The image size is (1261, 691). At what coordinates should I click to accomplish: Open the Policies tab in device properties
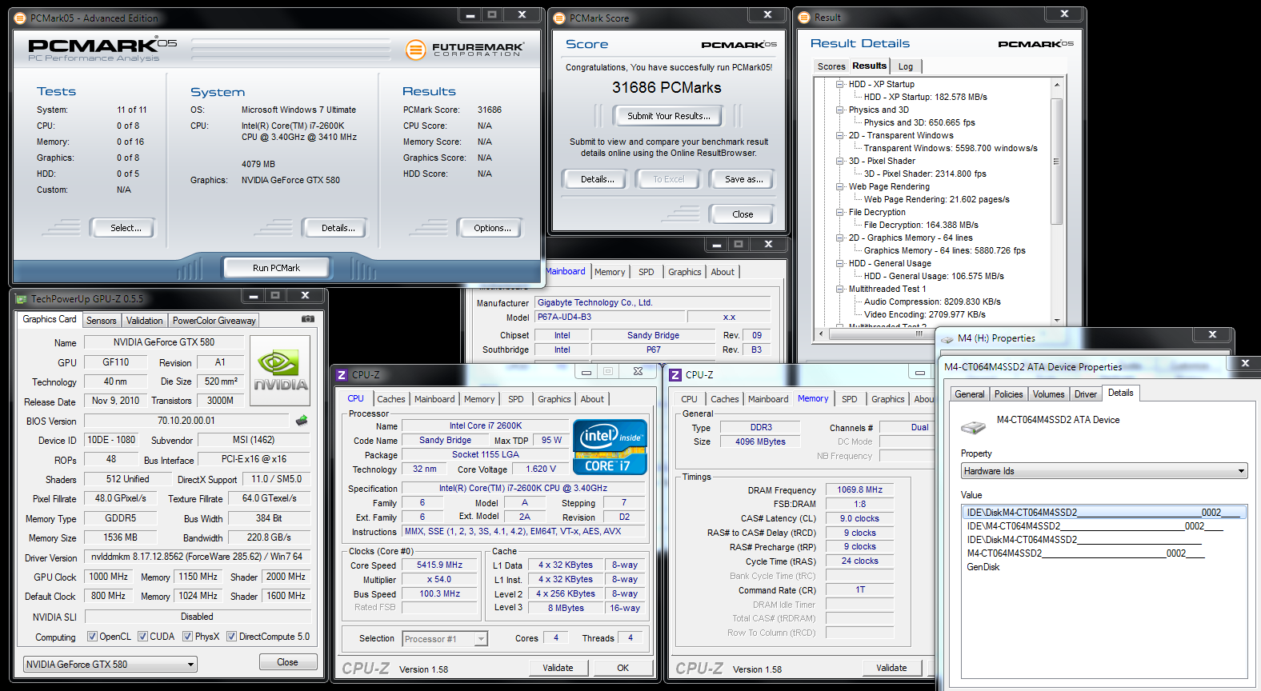point(1008,394)
